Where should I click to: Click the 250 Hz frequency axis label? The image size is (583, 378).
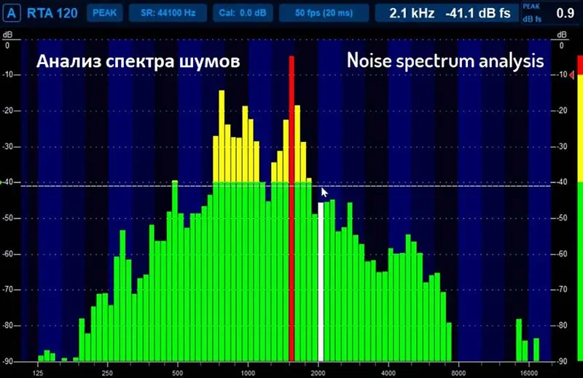107,373
